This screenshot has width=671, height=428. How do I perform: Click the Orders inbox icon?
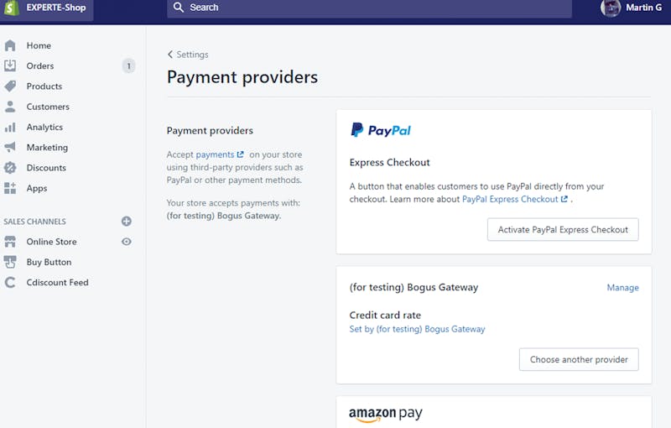coord(10,65)
